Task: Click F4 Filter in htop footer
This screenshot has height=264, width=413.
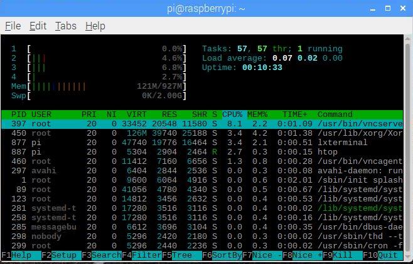Action: click(x=142, y=255)
